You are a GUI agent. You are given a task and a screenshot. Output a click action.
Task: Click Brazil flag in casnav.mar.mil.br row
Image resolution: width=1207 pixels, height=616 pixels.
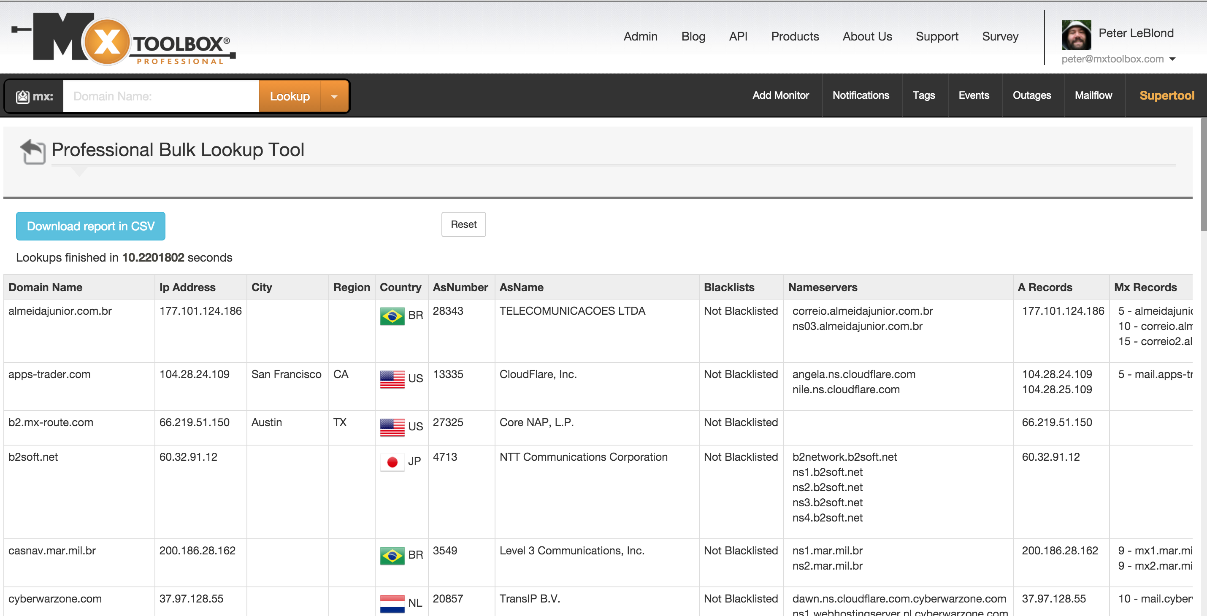[392, 556]
